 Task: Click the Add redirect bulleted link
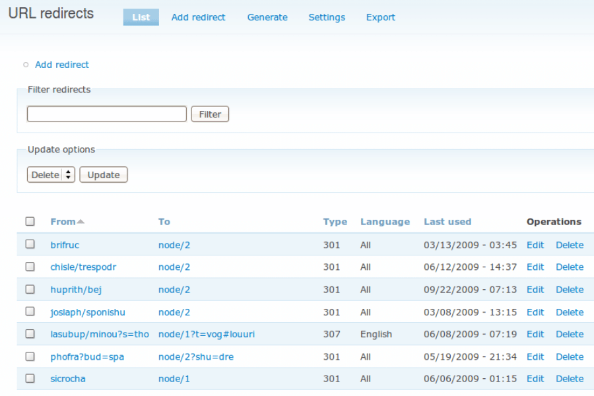tap(62, 65)
